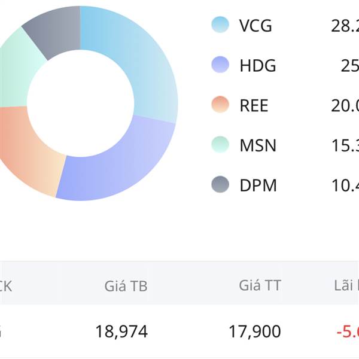
Task: Click the HDG purple legend dot
Action: 220,65
